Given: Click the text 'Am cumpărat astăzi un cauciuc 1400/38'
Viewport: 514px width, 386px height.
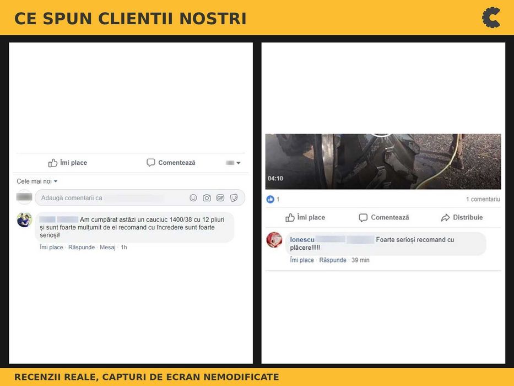Looking at the screenshot, I should [x=136, y=219].
